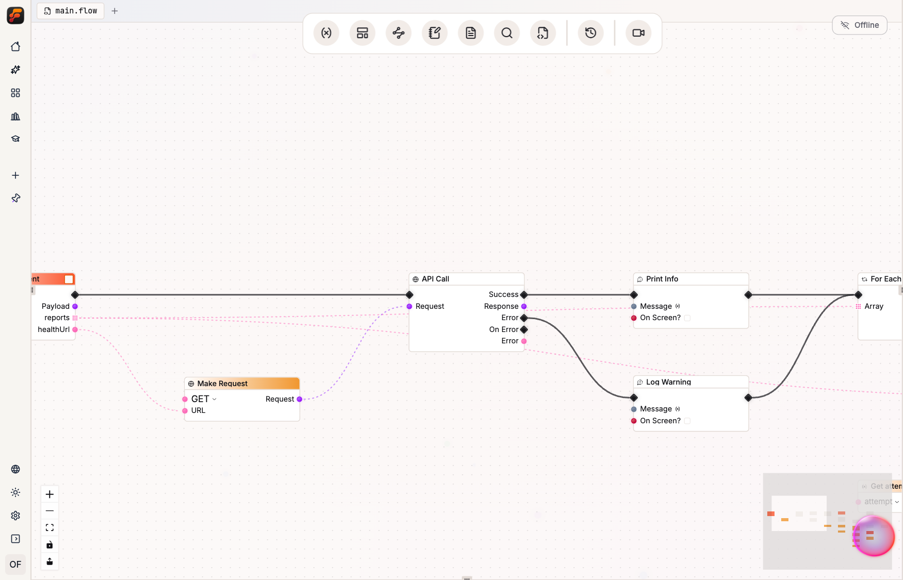
Task: Click the Array input port on For Each
Action: [859, 306]
